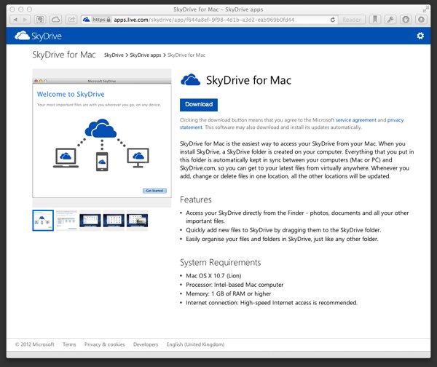Open the Developers footer link

(x=146, y=344)
